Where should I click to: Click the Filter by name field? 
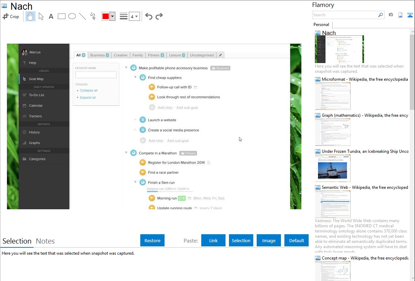pyautogui.click(x=96, y=75)
